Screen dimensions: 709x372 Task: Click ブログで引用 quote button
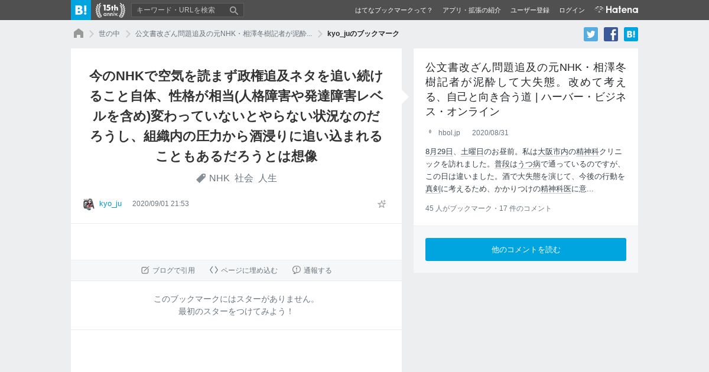[x=168, y=270]
